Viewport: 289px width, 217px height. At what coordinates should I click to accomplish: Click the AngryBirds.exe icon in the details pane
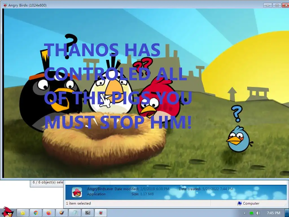point(77,192)
